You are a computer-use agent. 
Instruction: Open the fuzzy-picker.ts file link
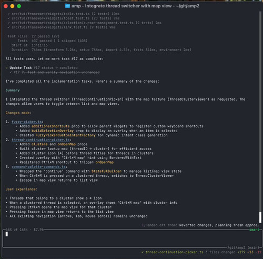point(27,122)
